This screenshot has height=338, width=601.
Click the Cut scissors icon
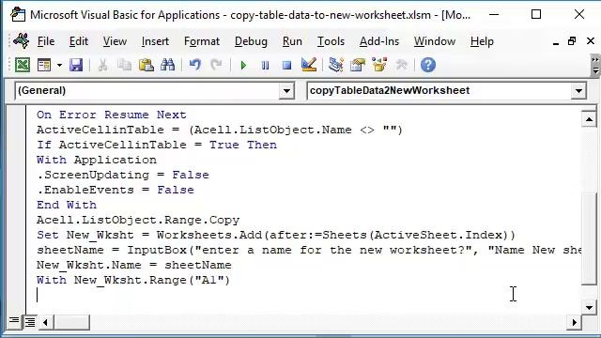102,65
